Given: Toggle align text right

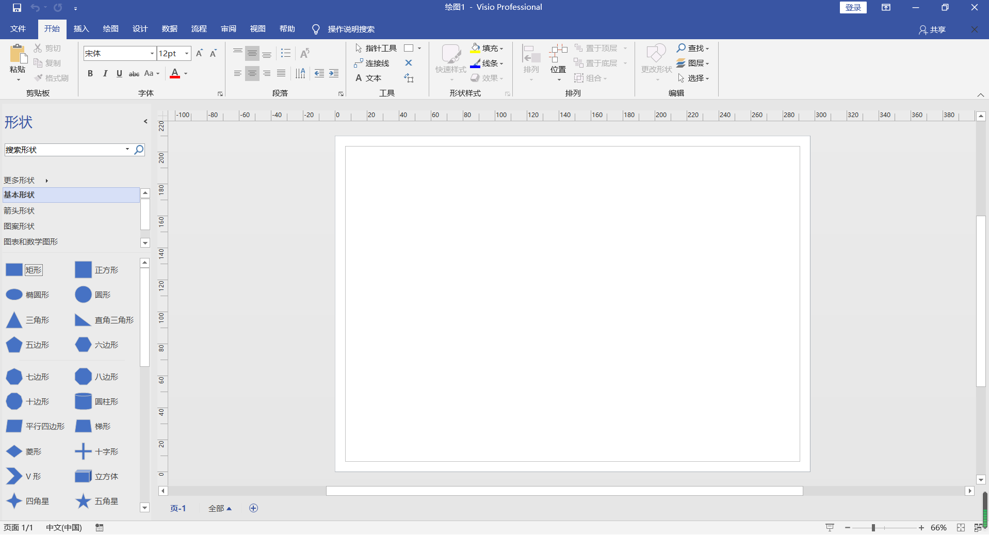Looking at the screenshot, I should coord(267,73).
